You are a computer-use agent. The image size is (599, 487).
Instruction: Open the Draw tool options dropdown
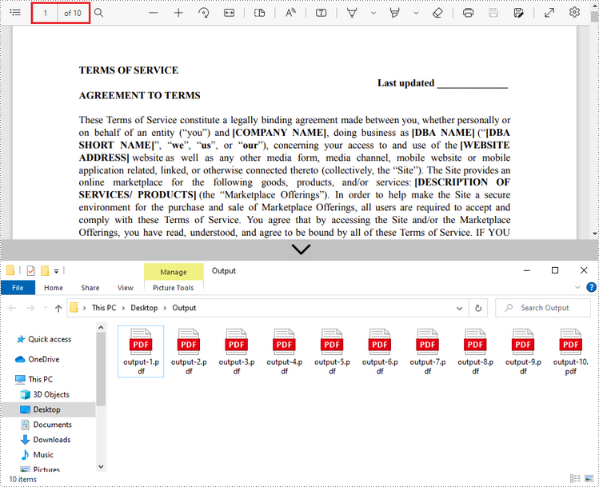[x=373, y=13]
